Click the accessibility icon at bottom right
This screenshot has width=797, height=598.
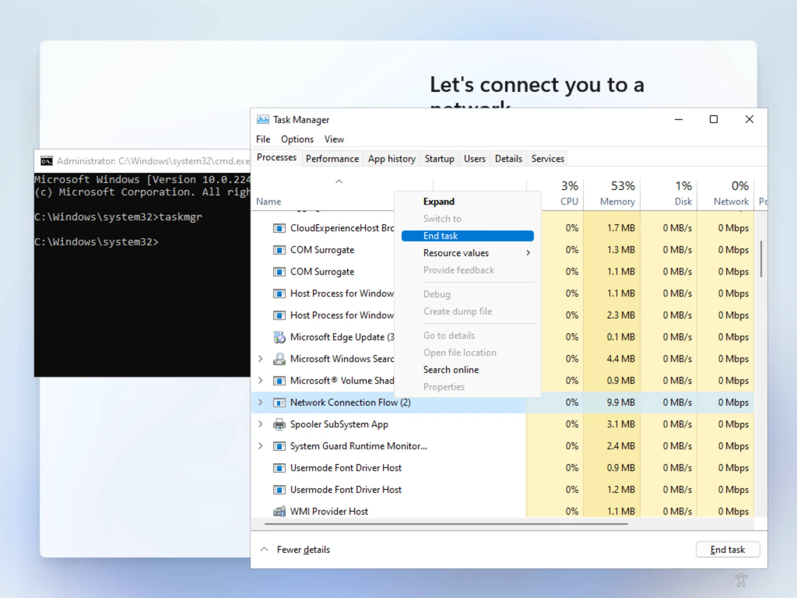741,580
